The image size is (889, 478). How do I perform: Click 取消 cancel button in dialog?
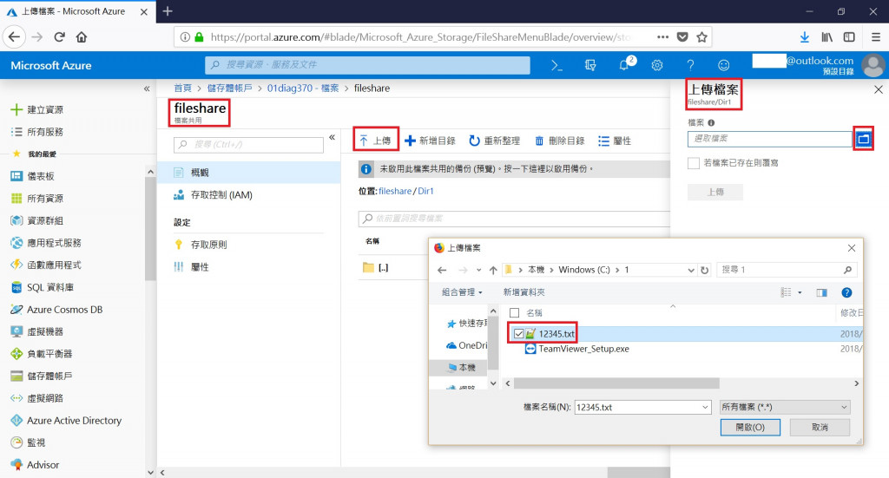point(820,427)
